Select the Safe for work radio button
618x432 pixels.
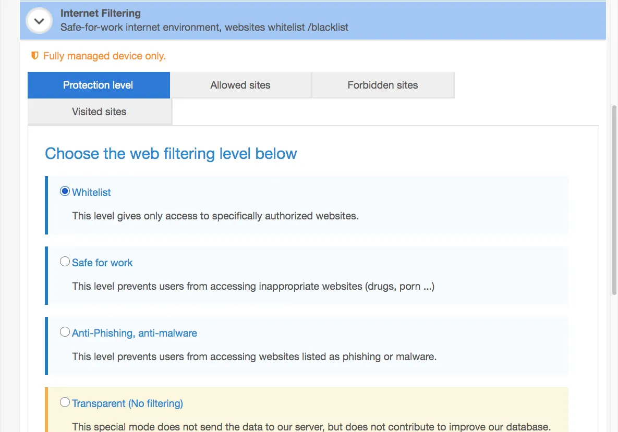(65, 262)
